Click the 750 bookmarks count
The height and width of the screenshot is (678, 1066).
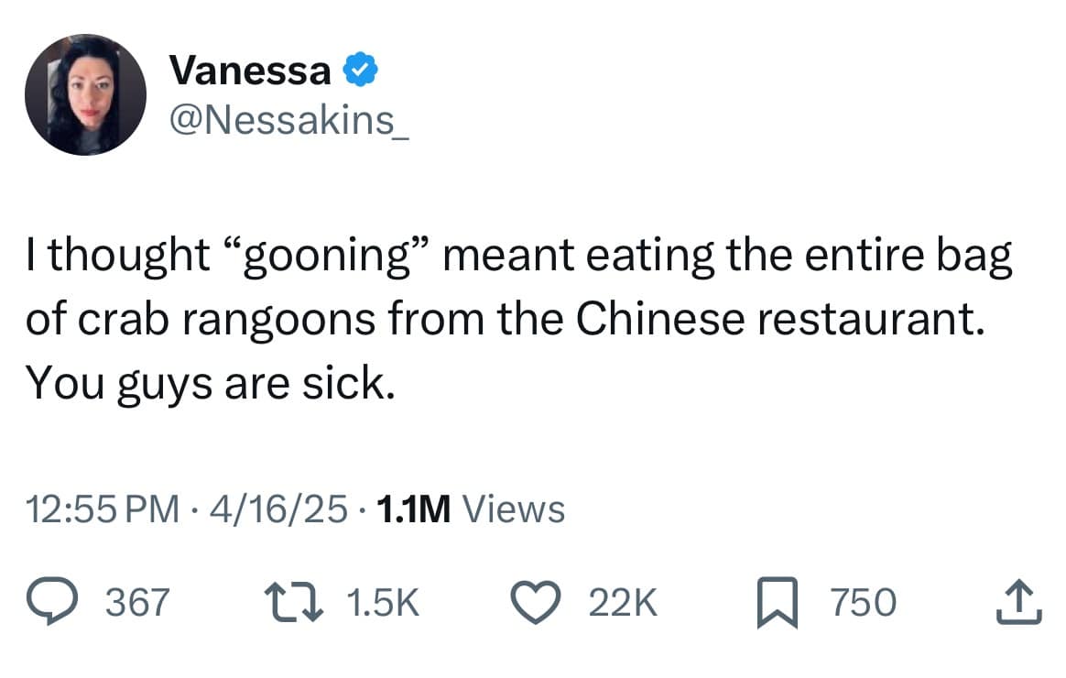point(863,603)
